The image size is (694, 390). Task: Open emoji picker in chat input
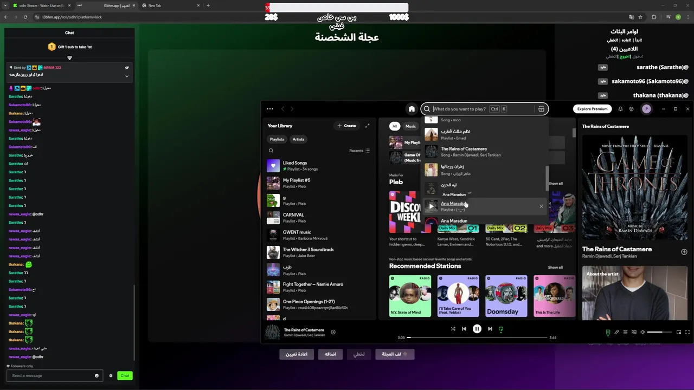pyautogui.click(x=97, y=375)
